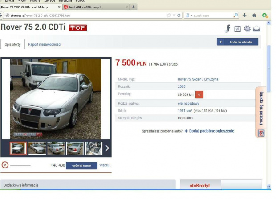Click the wyświetl numer button
The image size is (276, 199).
[x=81, y=166]
